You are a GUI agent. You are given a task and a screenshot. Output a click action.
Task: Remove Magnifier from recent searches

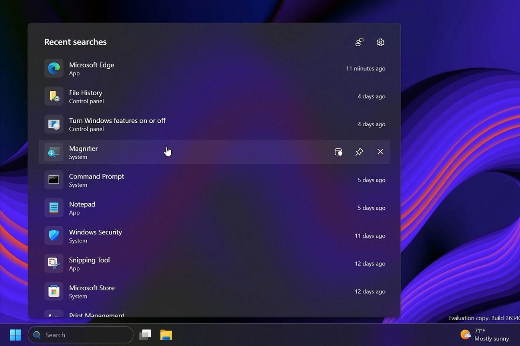click(380, 152)
